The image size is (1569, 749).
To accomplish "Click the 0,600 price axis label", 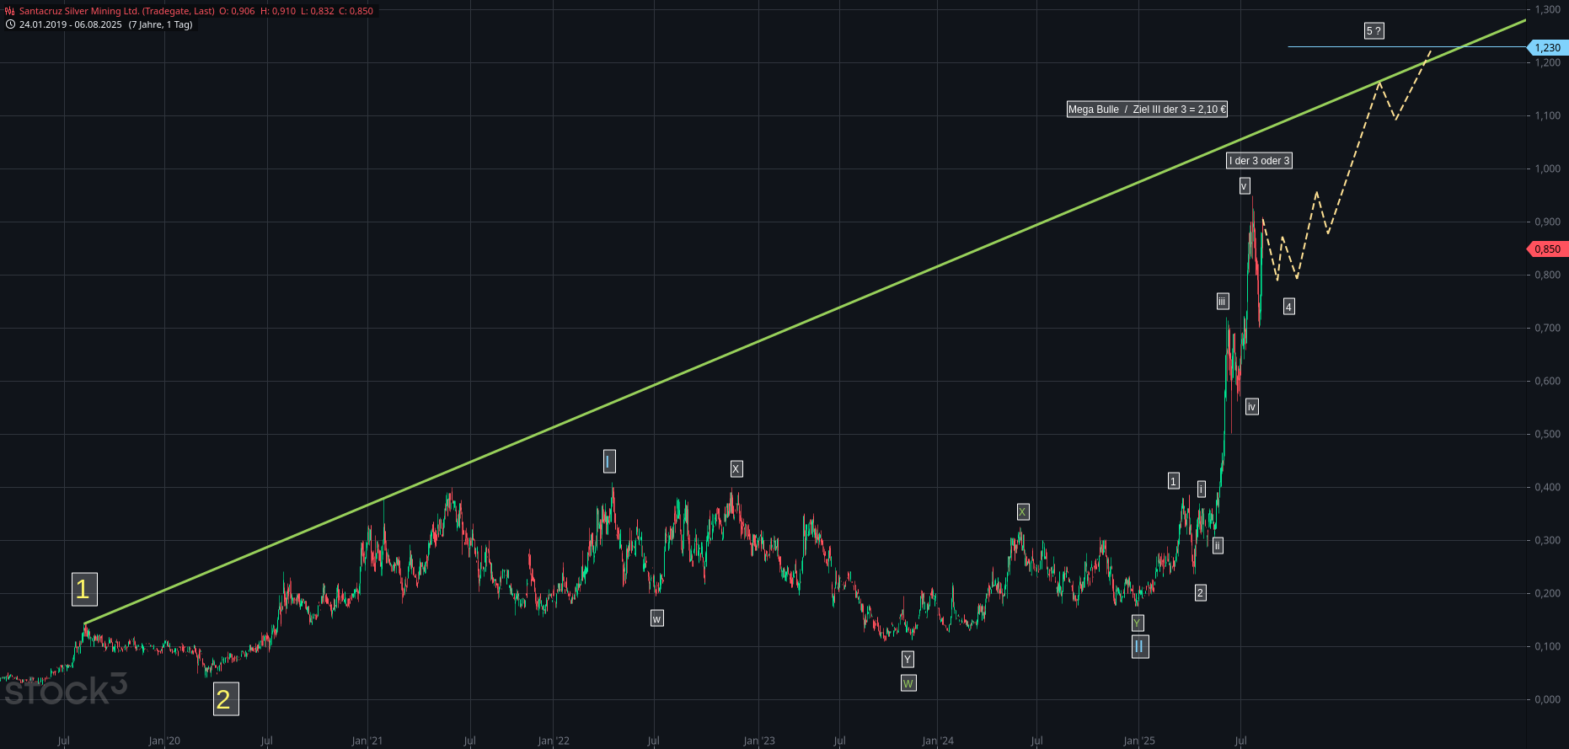I will (x=1547, y=381).
